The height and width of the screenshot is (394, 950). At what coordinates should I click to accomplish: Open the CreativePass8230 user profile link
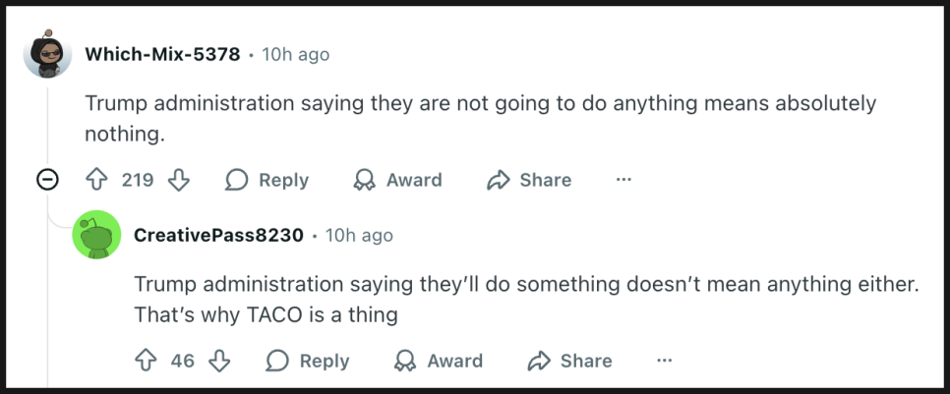[218, 235]
